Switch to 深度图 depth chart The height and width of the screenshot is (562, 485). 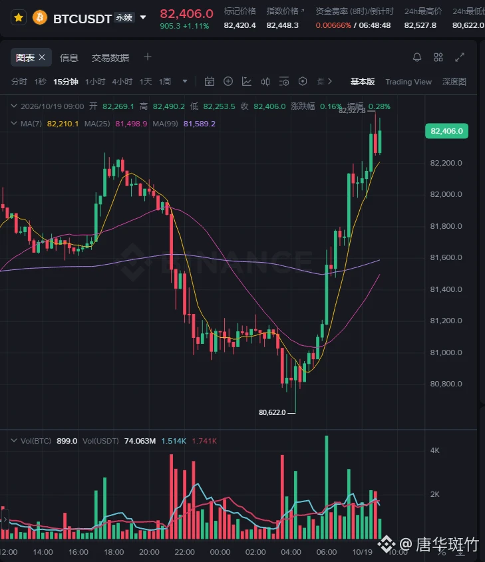coord(454,82)
